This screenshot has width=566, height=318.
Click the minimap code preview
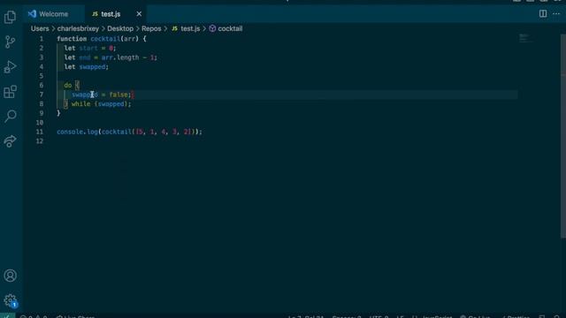tap(525, 38)
